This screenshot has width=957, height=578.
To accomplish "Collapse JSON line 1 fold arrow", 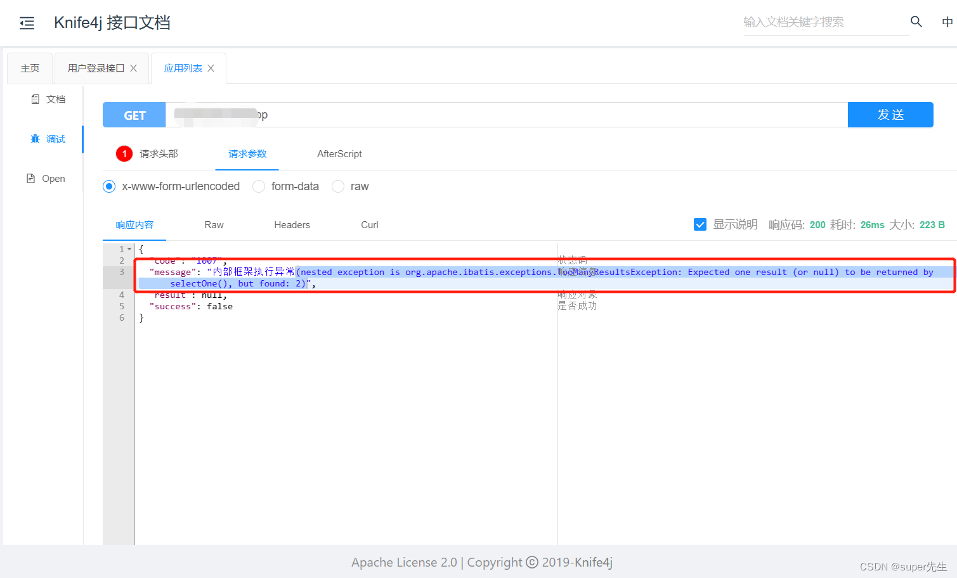I will (129, 249).
